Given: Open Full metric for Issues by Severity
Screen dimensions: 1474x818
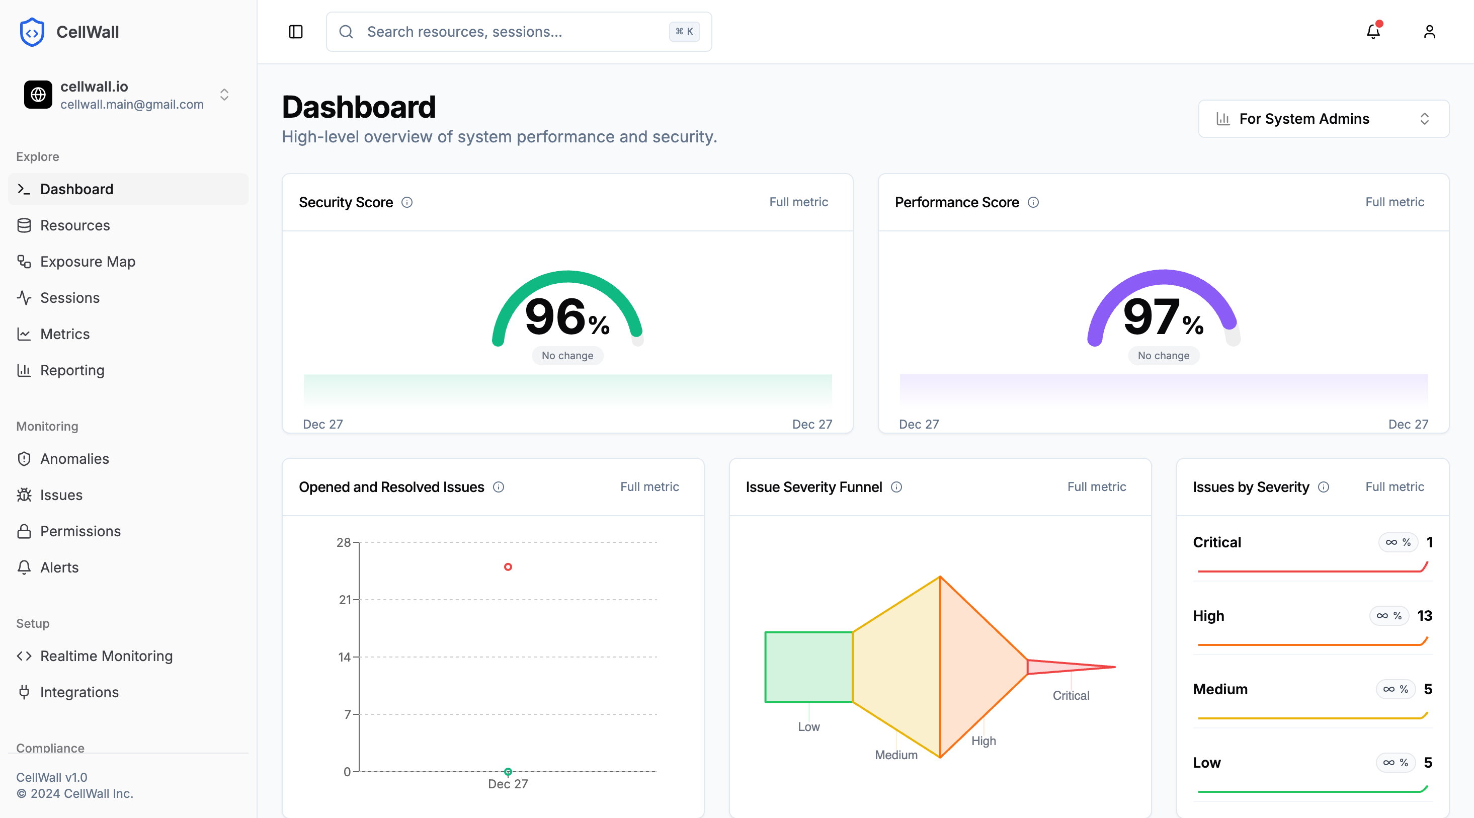Looking at the screenshot, I should point(1394,487).
